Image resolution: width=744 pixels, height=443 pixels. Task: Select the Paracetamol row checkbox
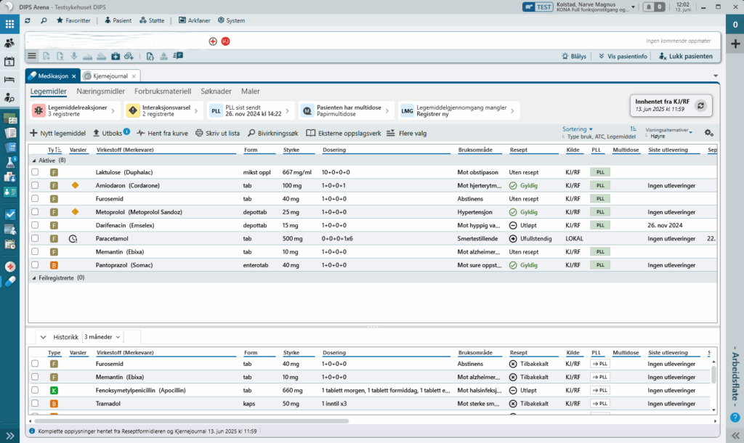35,238
